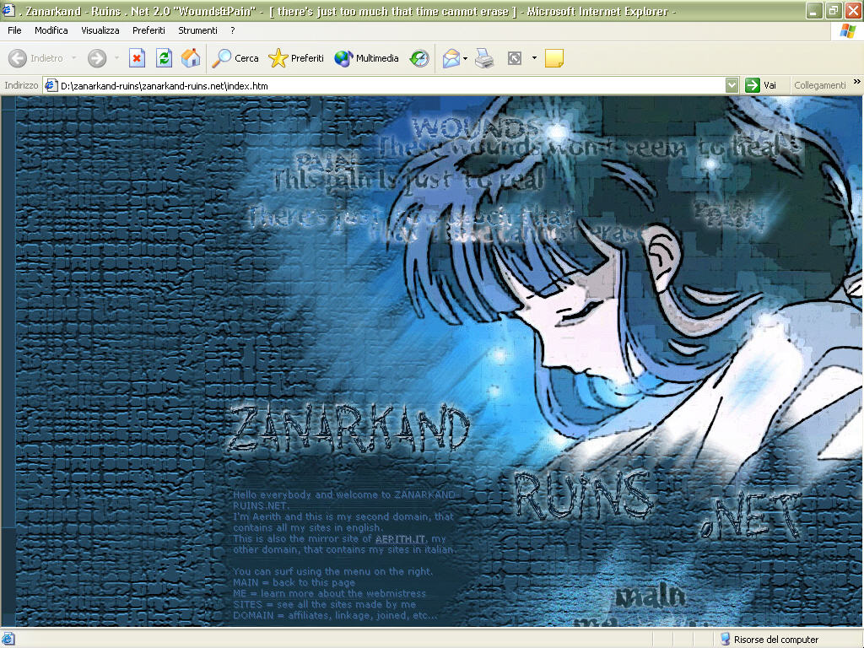Open the Strumenti menu
This screenshot has height=648, width=864.
tap(197, 30)
